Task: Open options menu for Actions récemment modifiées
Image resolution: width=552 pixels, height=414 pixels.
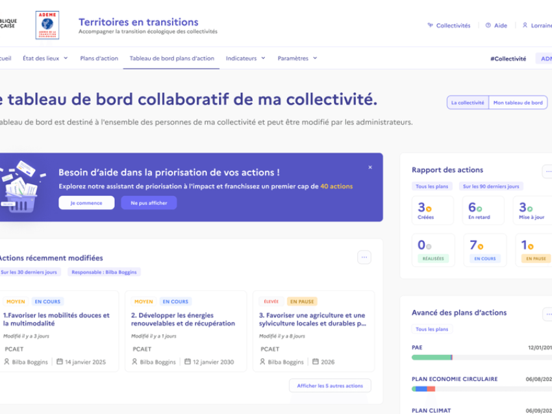Action: pos(364,258)
